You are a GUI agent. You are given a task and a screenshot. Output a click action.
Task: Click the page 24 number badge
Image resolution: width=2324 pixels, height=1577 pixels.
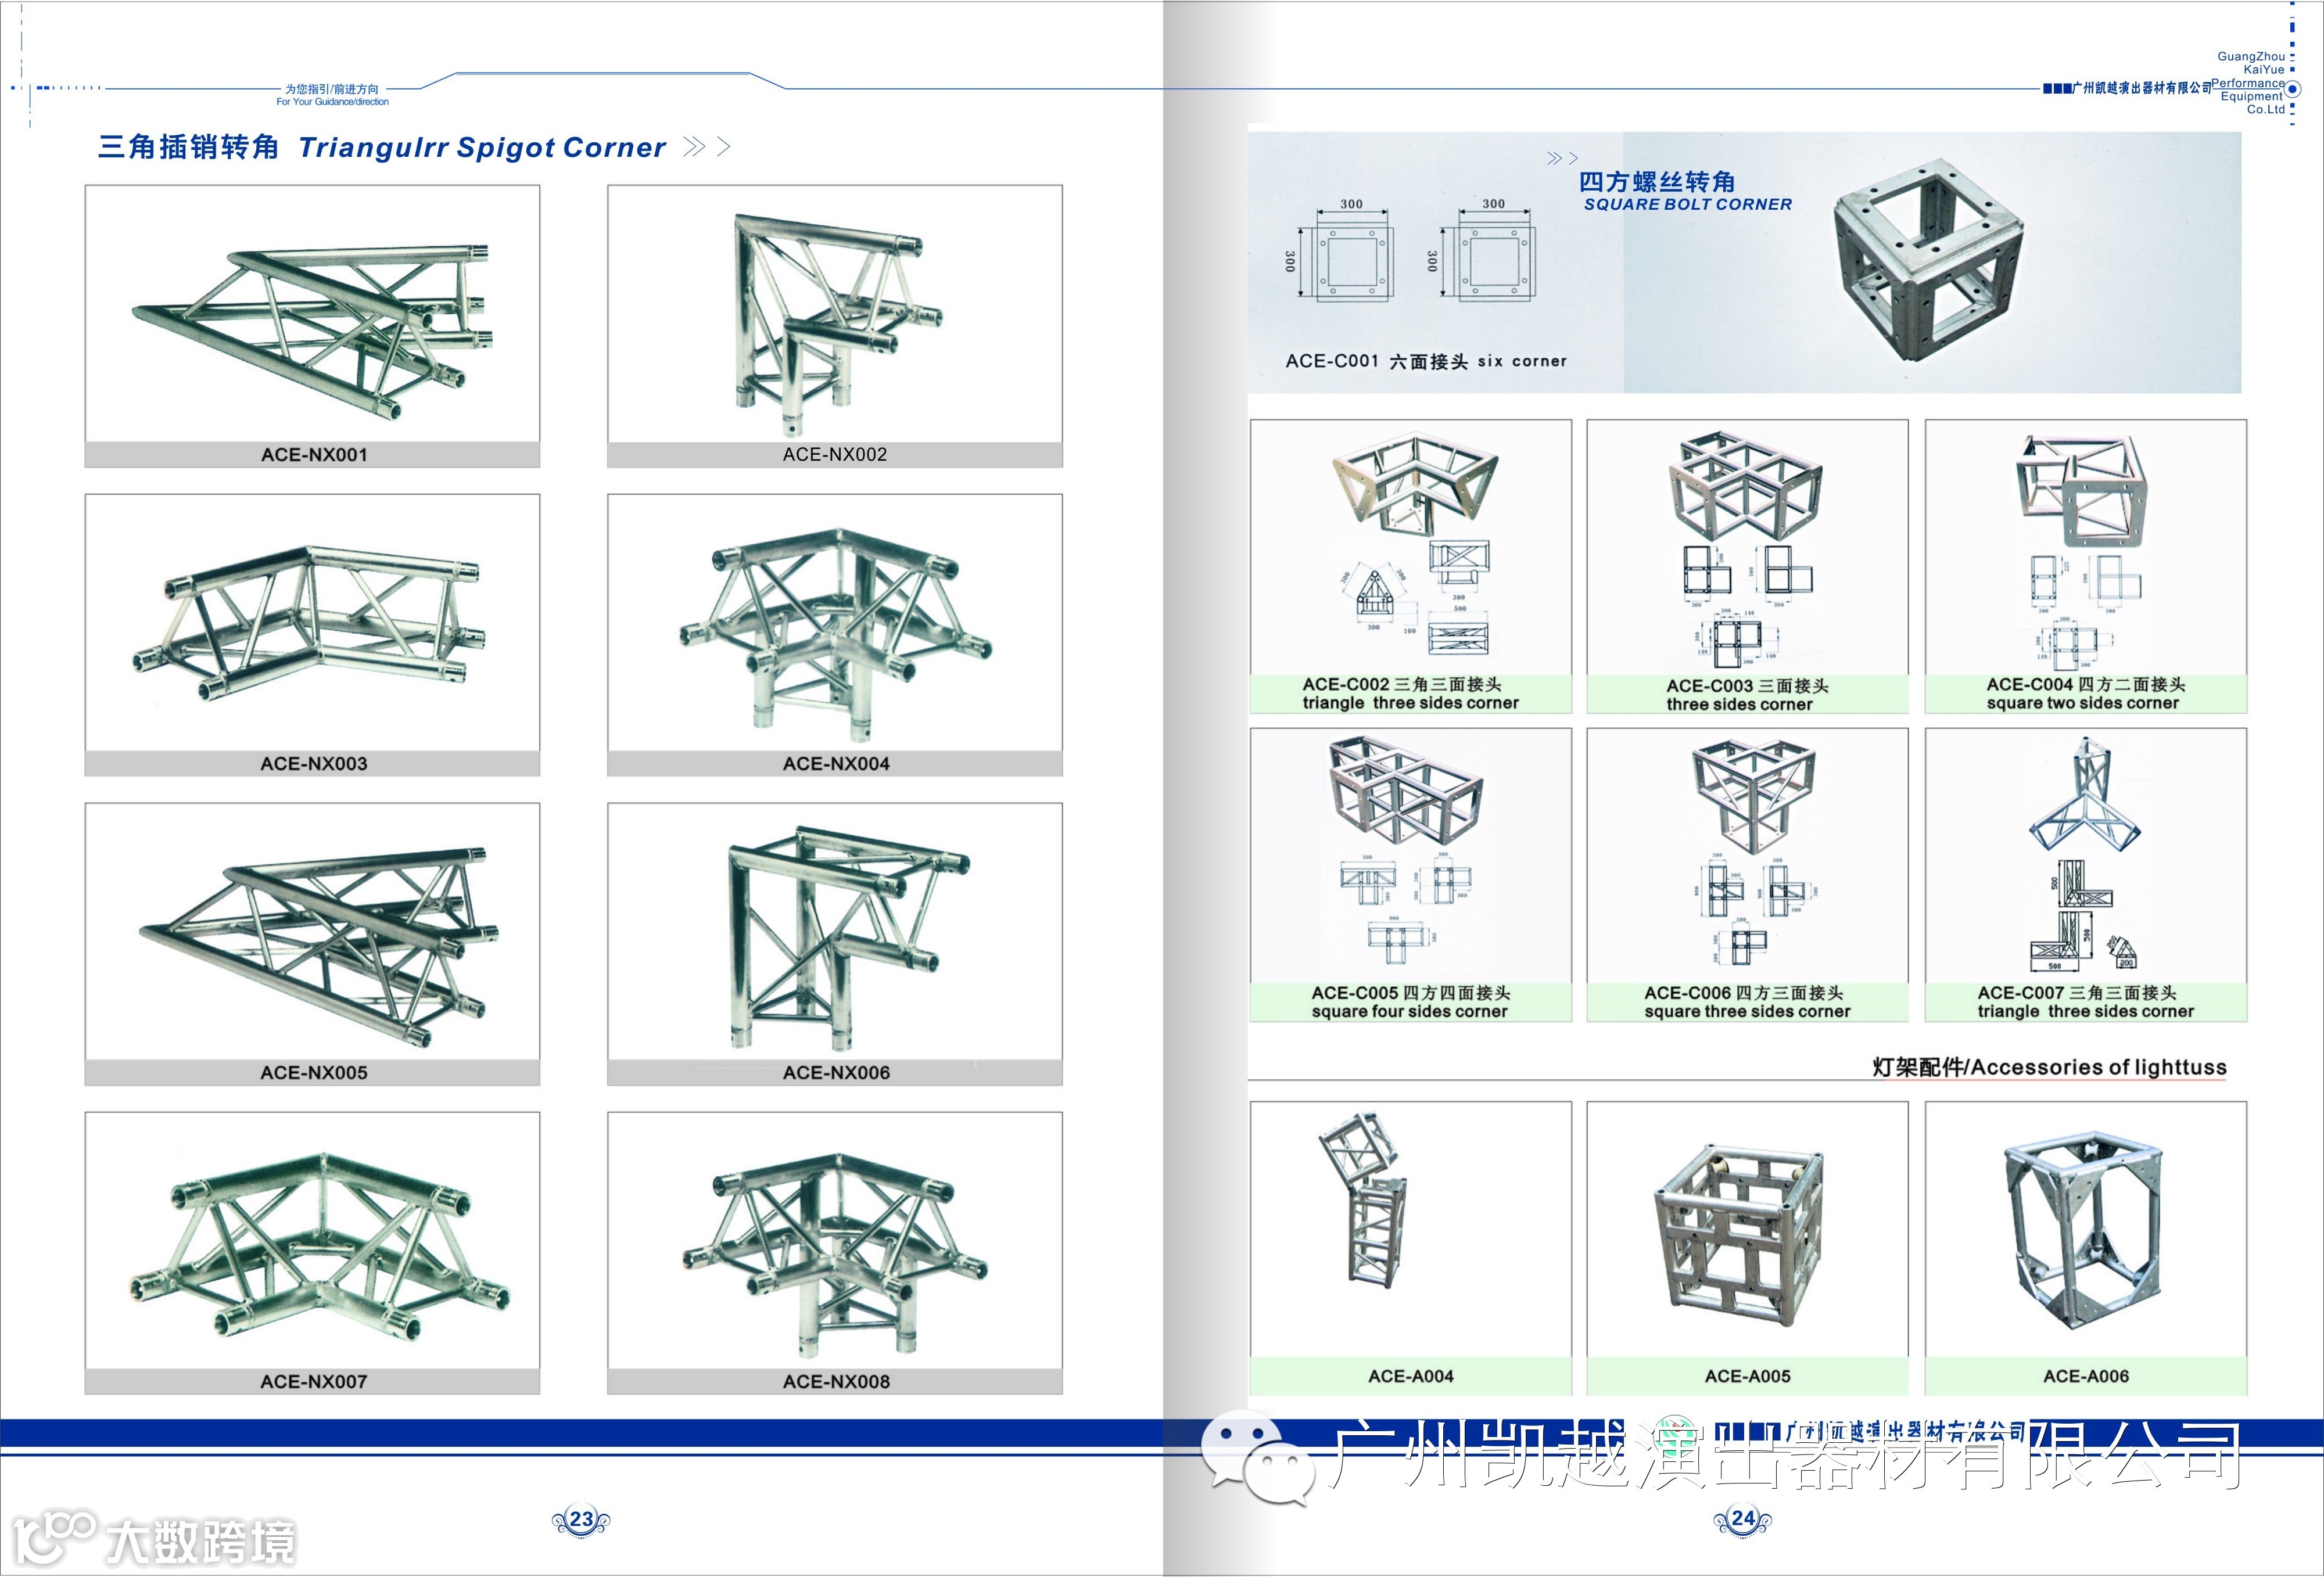tap(1743, 1519)
